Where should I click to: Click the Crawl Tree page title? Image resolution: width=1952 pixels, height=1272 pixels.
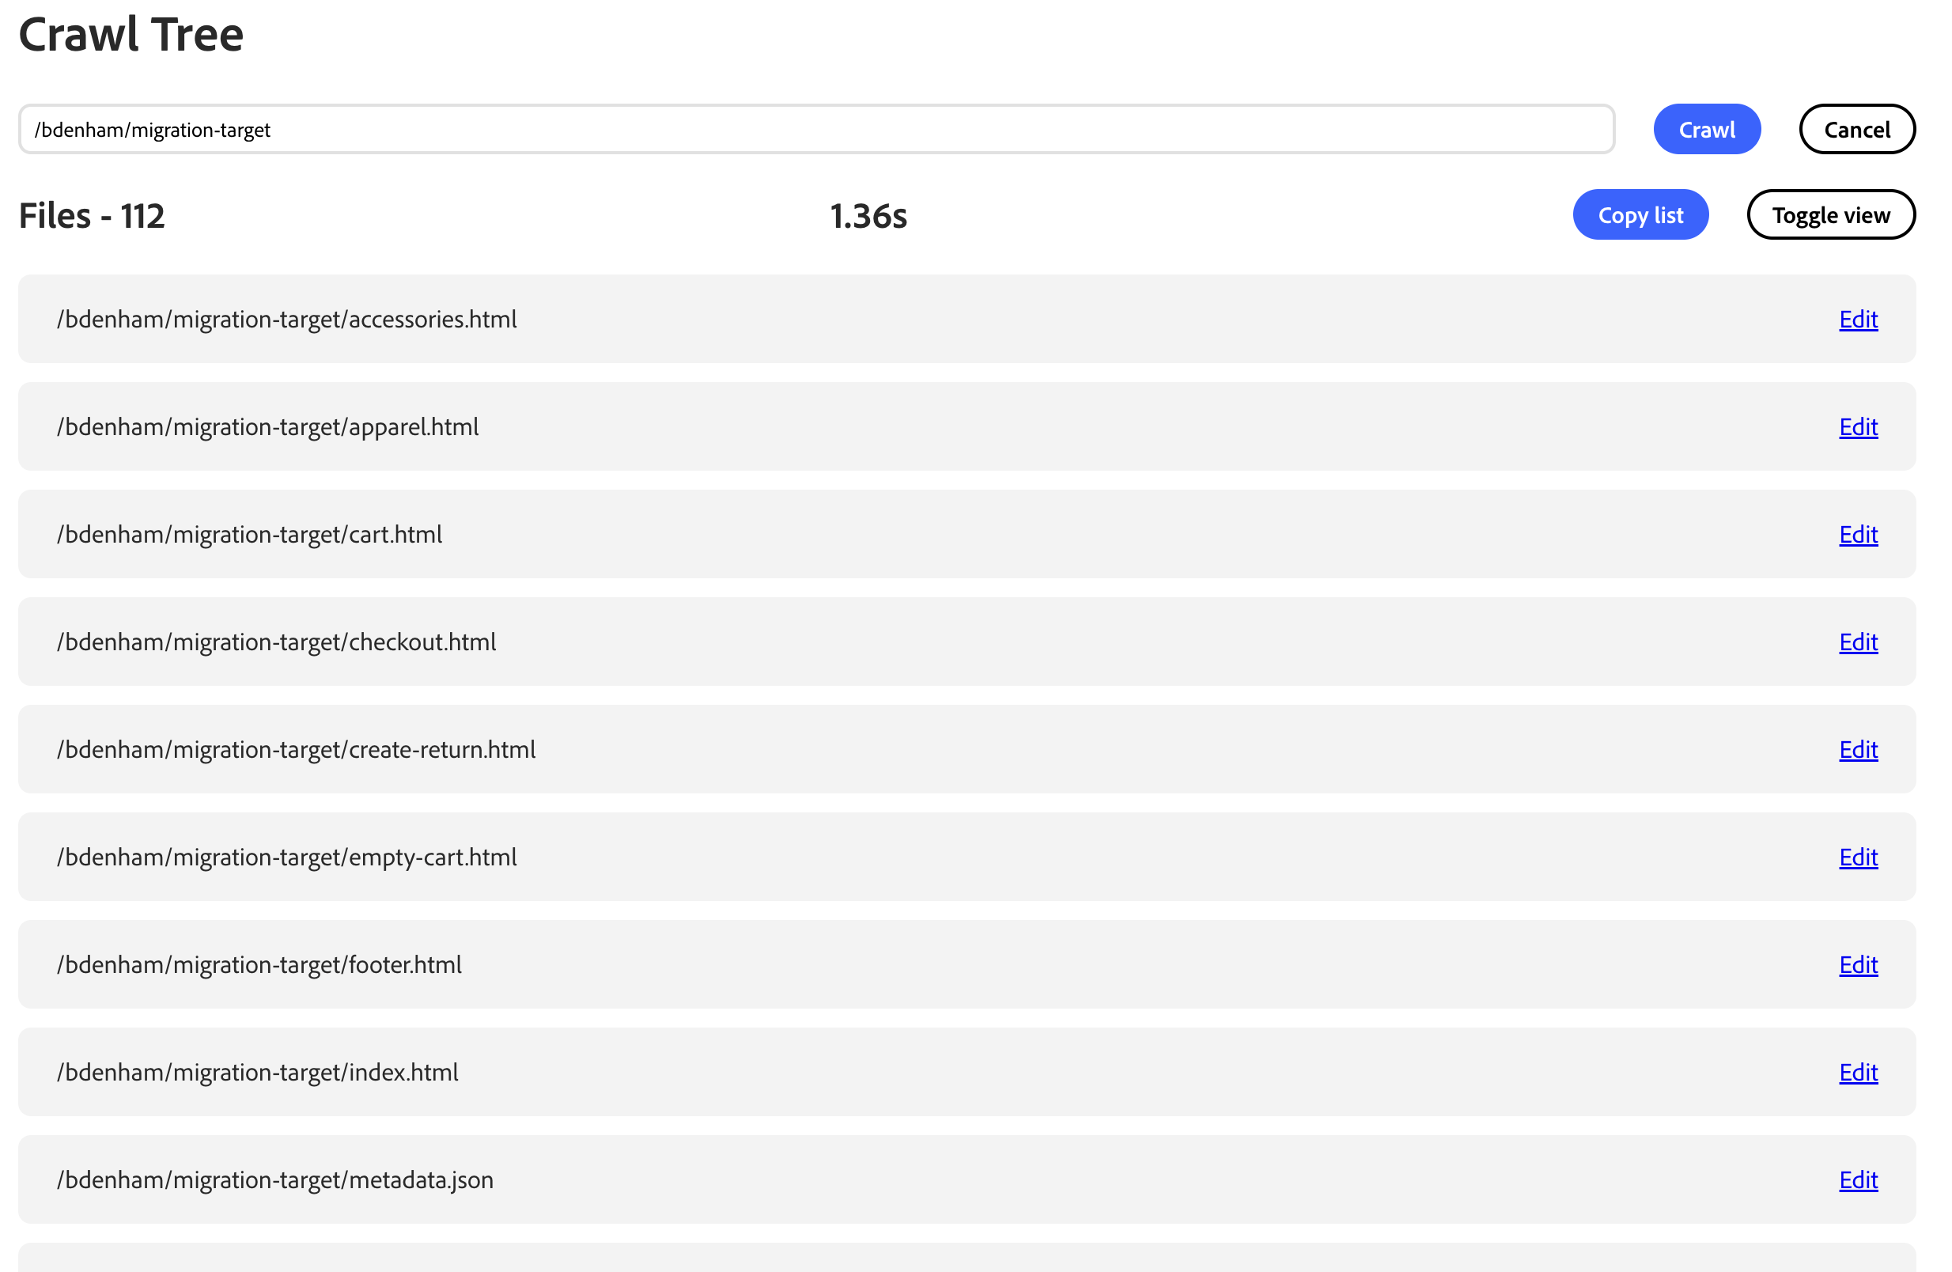[x=131, y=35]
